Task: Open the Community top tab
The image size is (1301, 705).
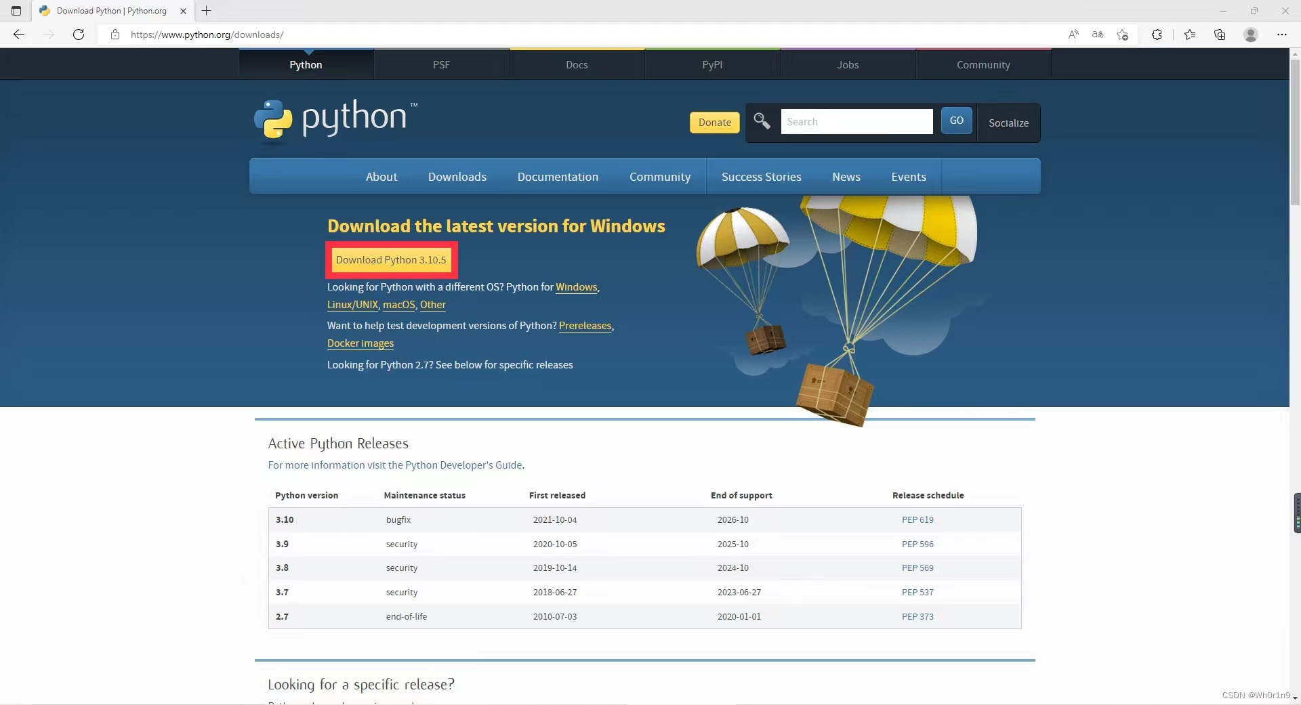Action: [983, 65]
